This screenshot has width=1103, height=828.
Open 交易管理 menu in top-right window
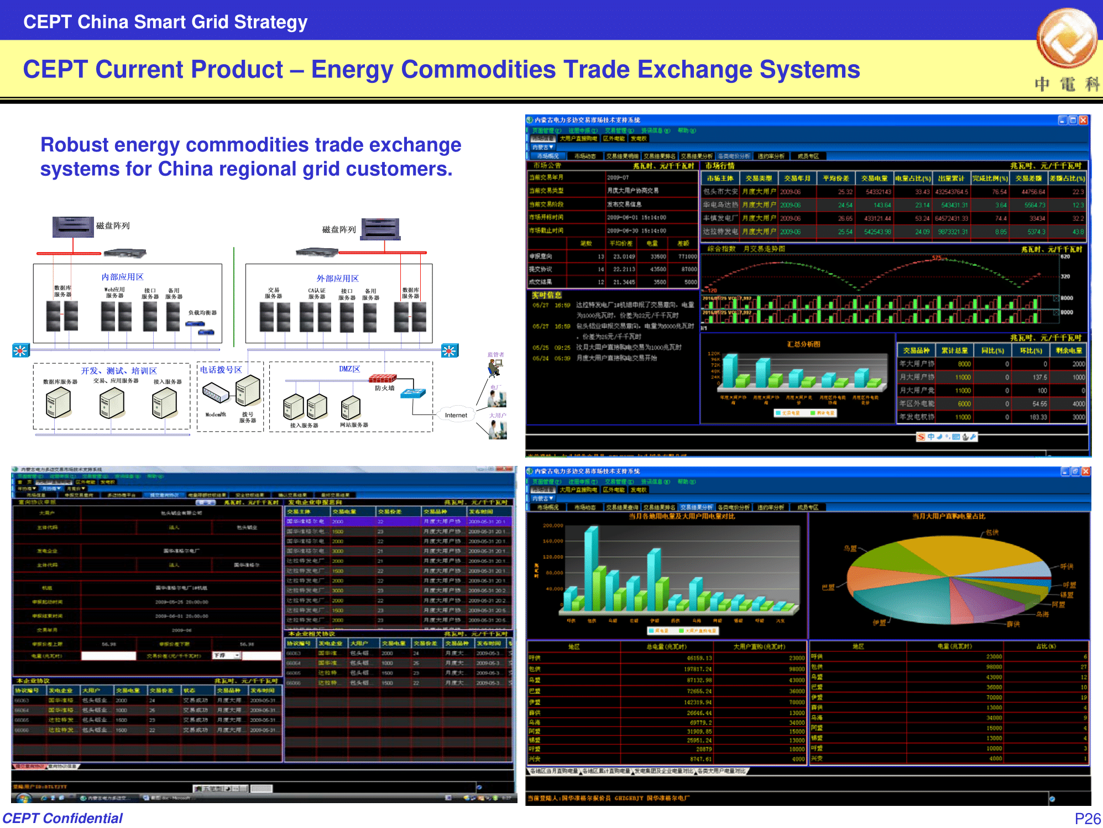(617, 131)
